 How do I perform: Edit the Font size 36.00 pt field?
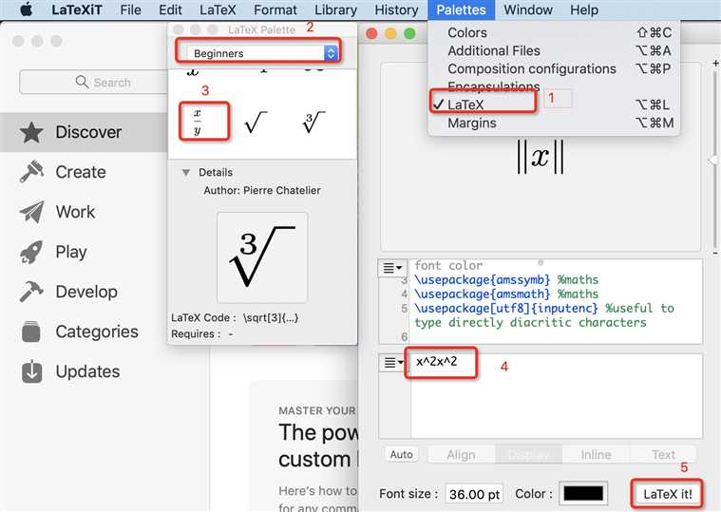click(474, 494)
